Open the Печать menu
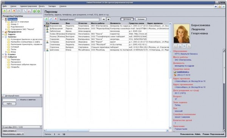 pos(42,6)
